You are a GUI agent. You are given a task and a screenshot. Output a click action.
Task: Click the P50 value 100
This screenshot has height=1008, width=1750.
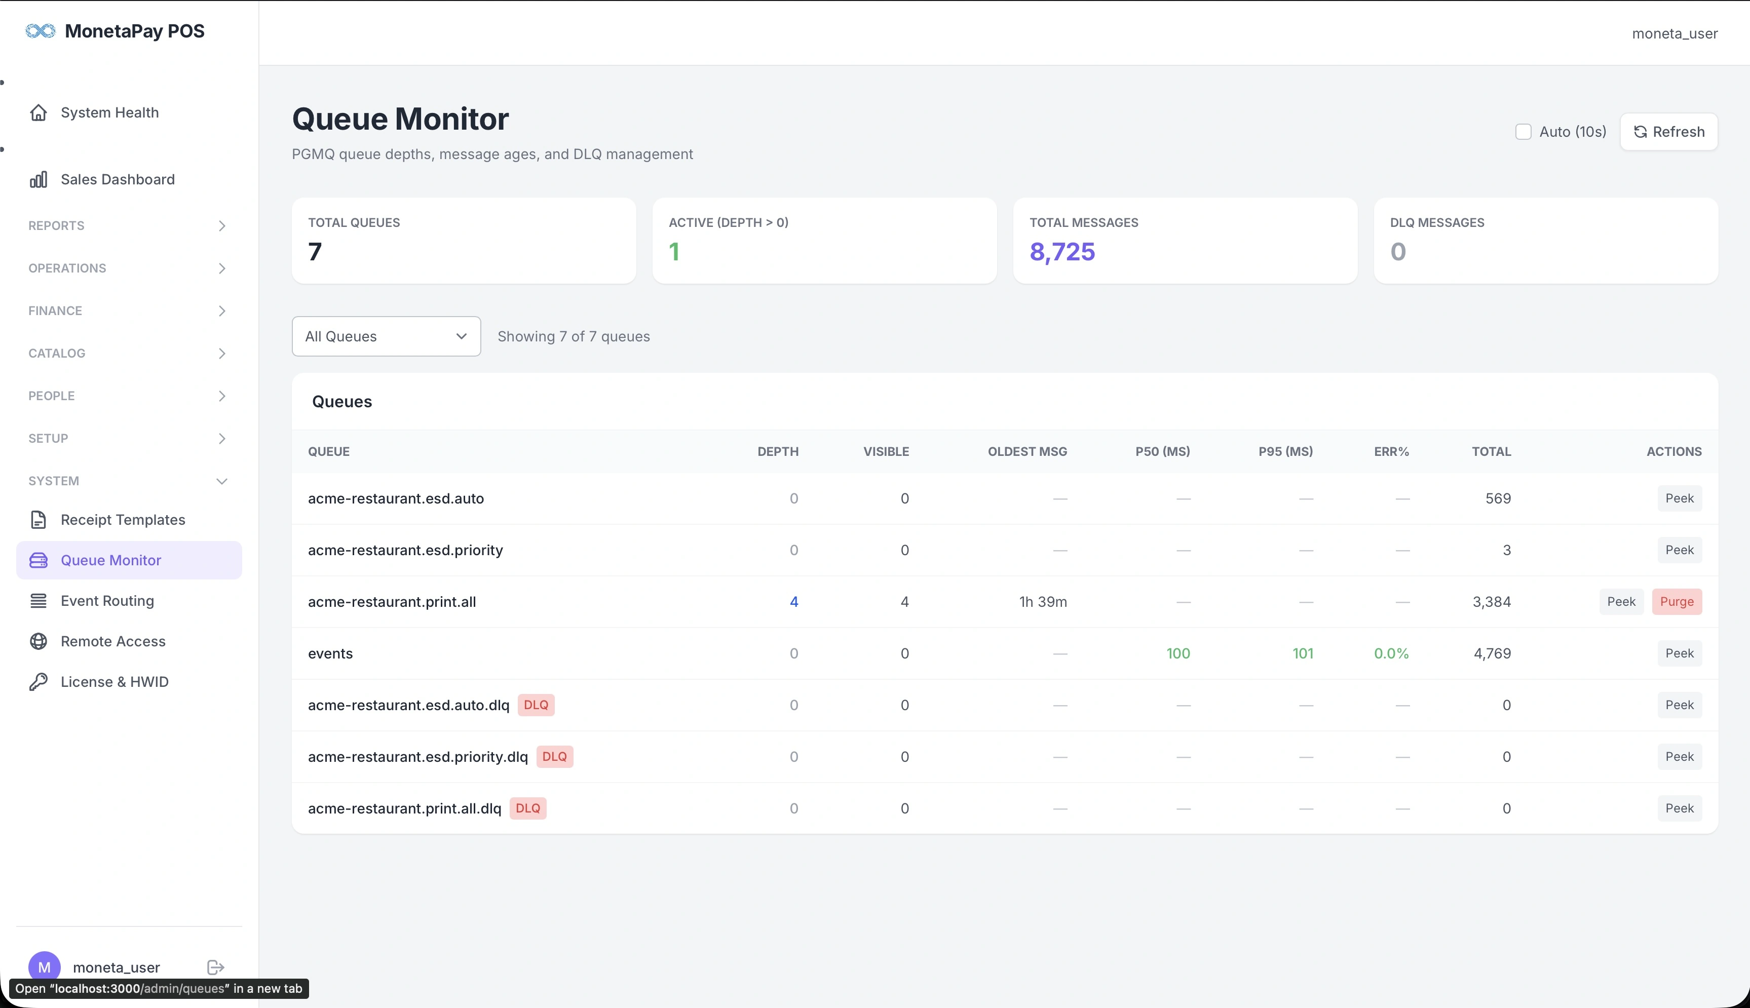pyautogui.click(x=1178, y=653)
